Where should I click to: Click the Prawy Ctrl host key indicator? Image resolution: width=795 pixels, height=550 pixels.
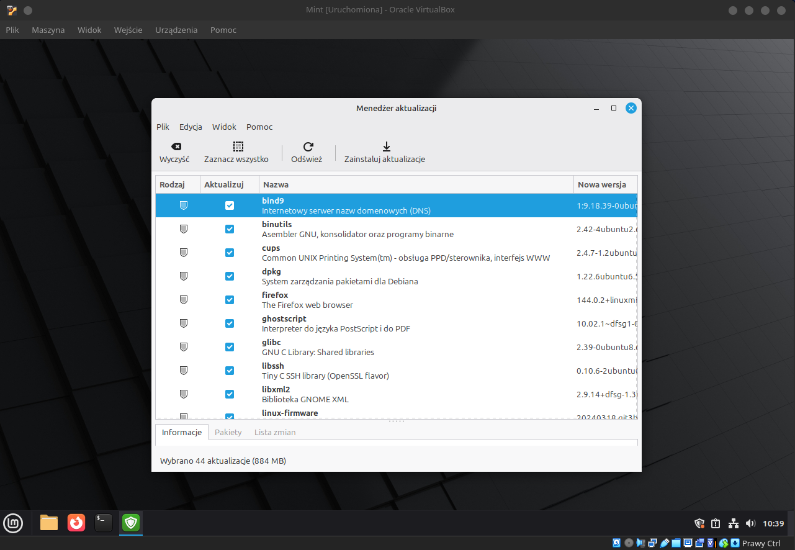[761, 543]
